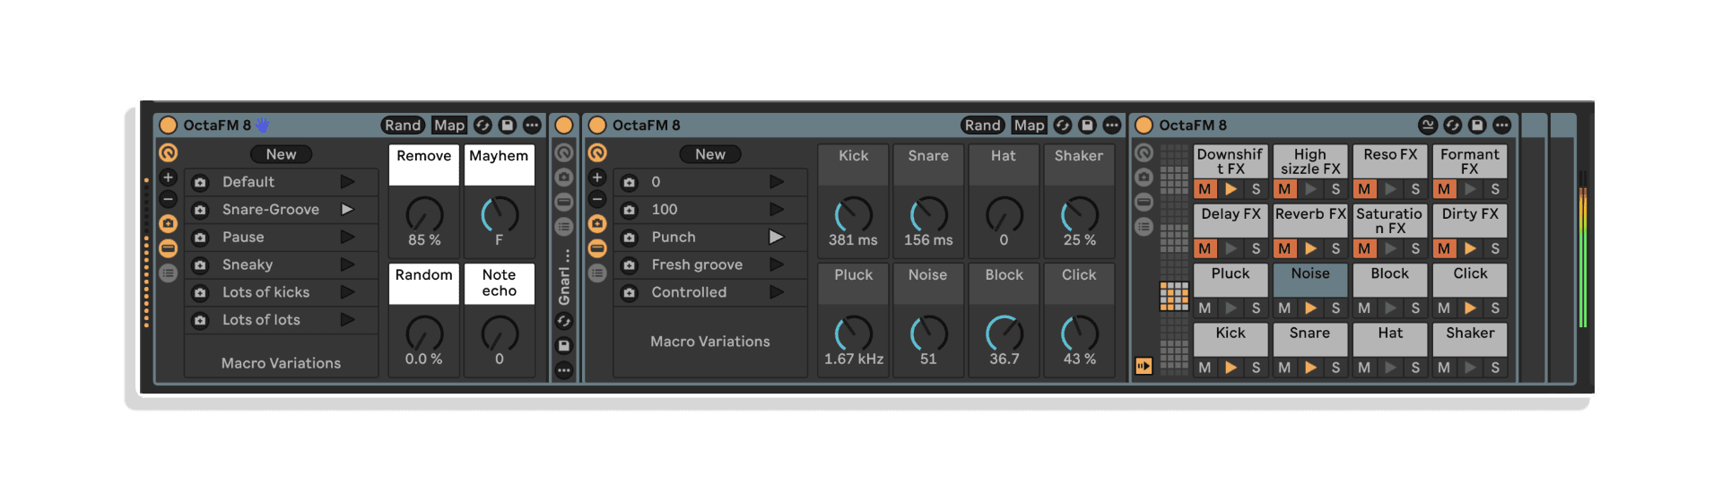Mute the Hat drum pad

pos(1364,368)
